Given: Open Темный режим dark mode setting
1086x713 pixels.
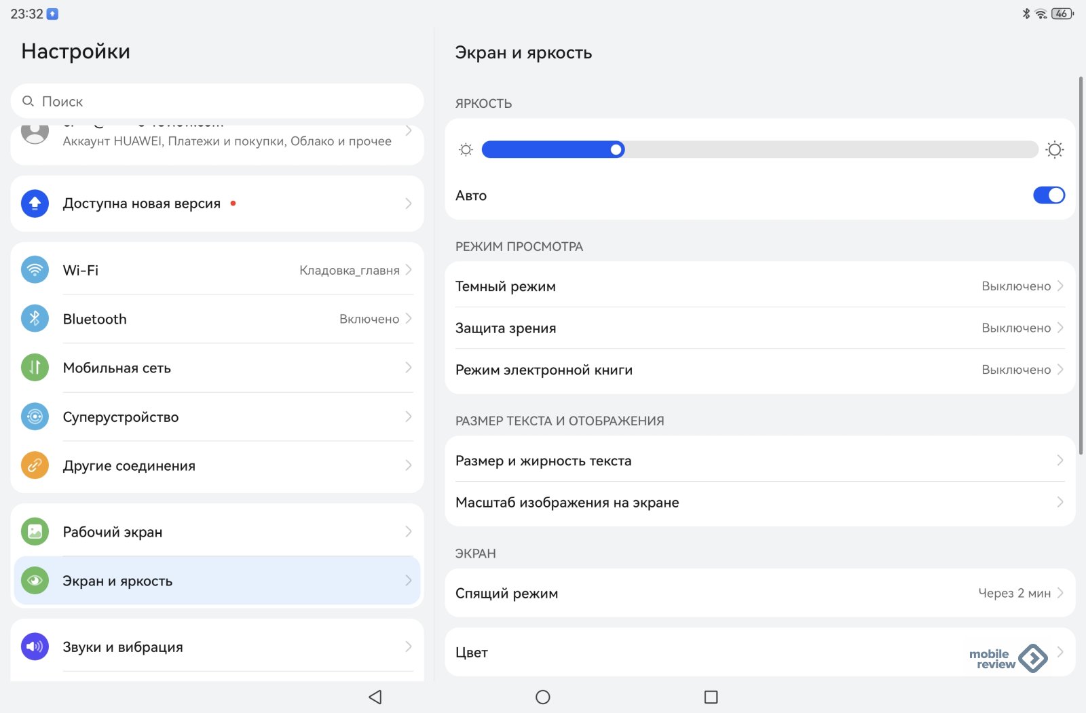Looking at the screenshot, I should tap(759, 286).
